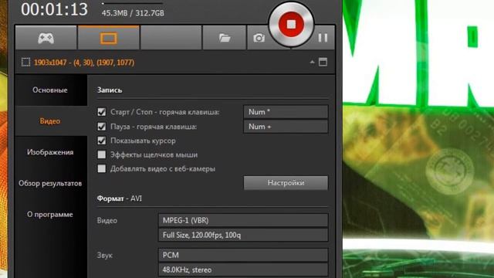Click the 45.3MB / 312.7GB disk usage text
Screen dimensions: 494x278
(x=133, y=13)
